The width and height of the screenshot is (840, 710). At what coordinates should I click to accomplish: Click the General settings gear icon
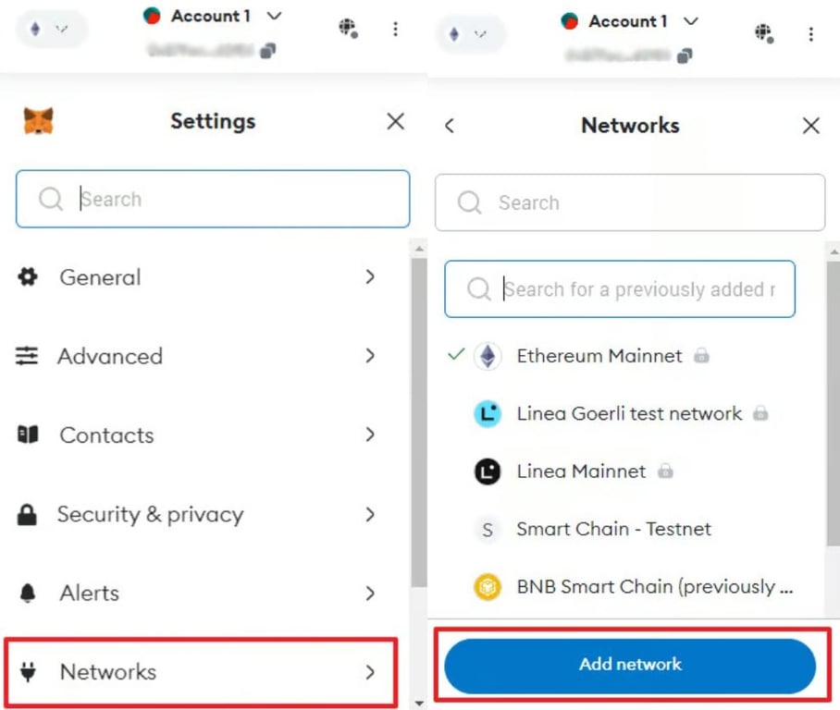point(28,277)
